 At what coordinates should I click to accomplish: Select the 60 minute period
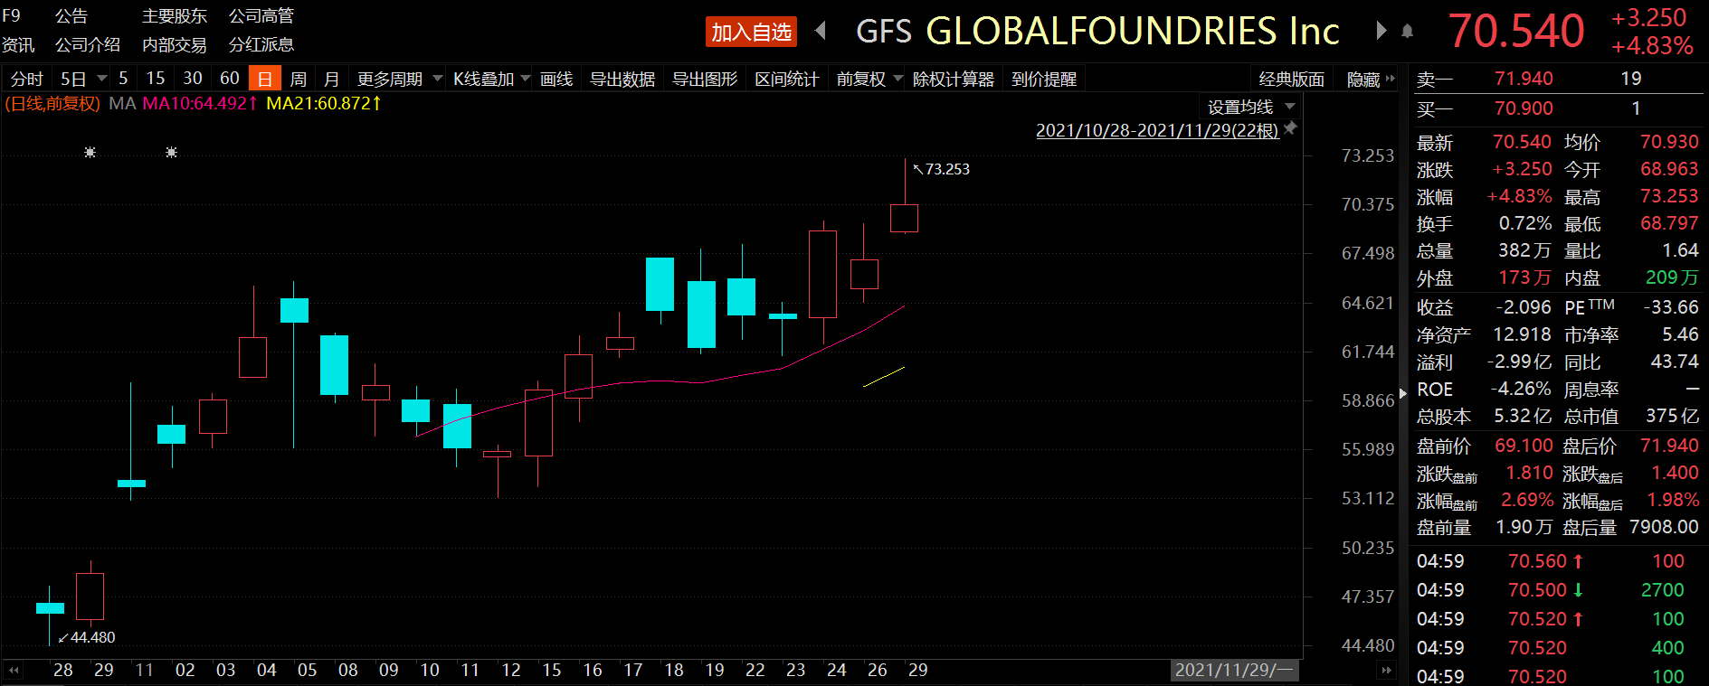pyautogui.click(x=230, y=79)
